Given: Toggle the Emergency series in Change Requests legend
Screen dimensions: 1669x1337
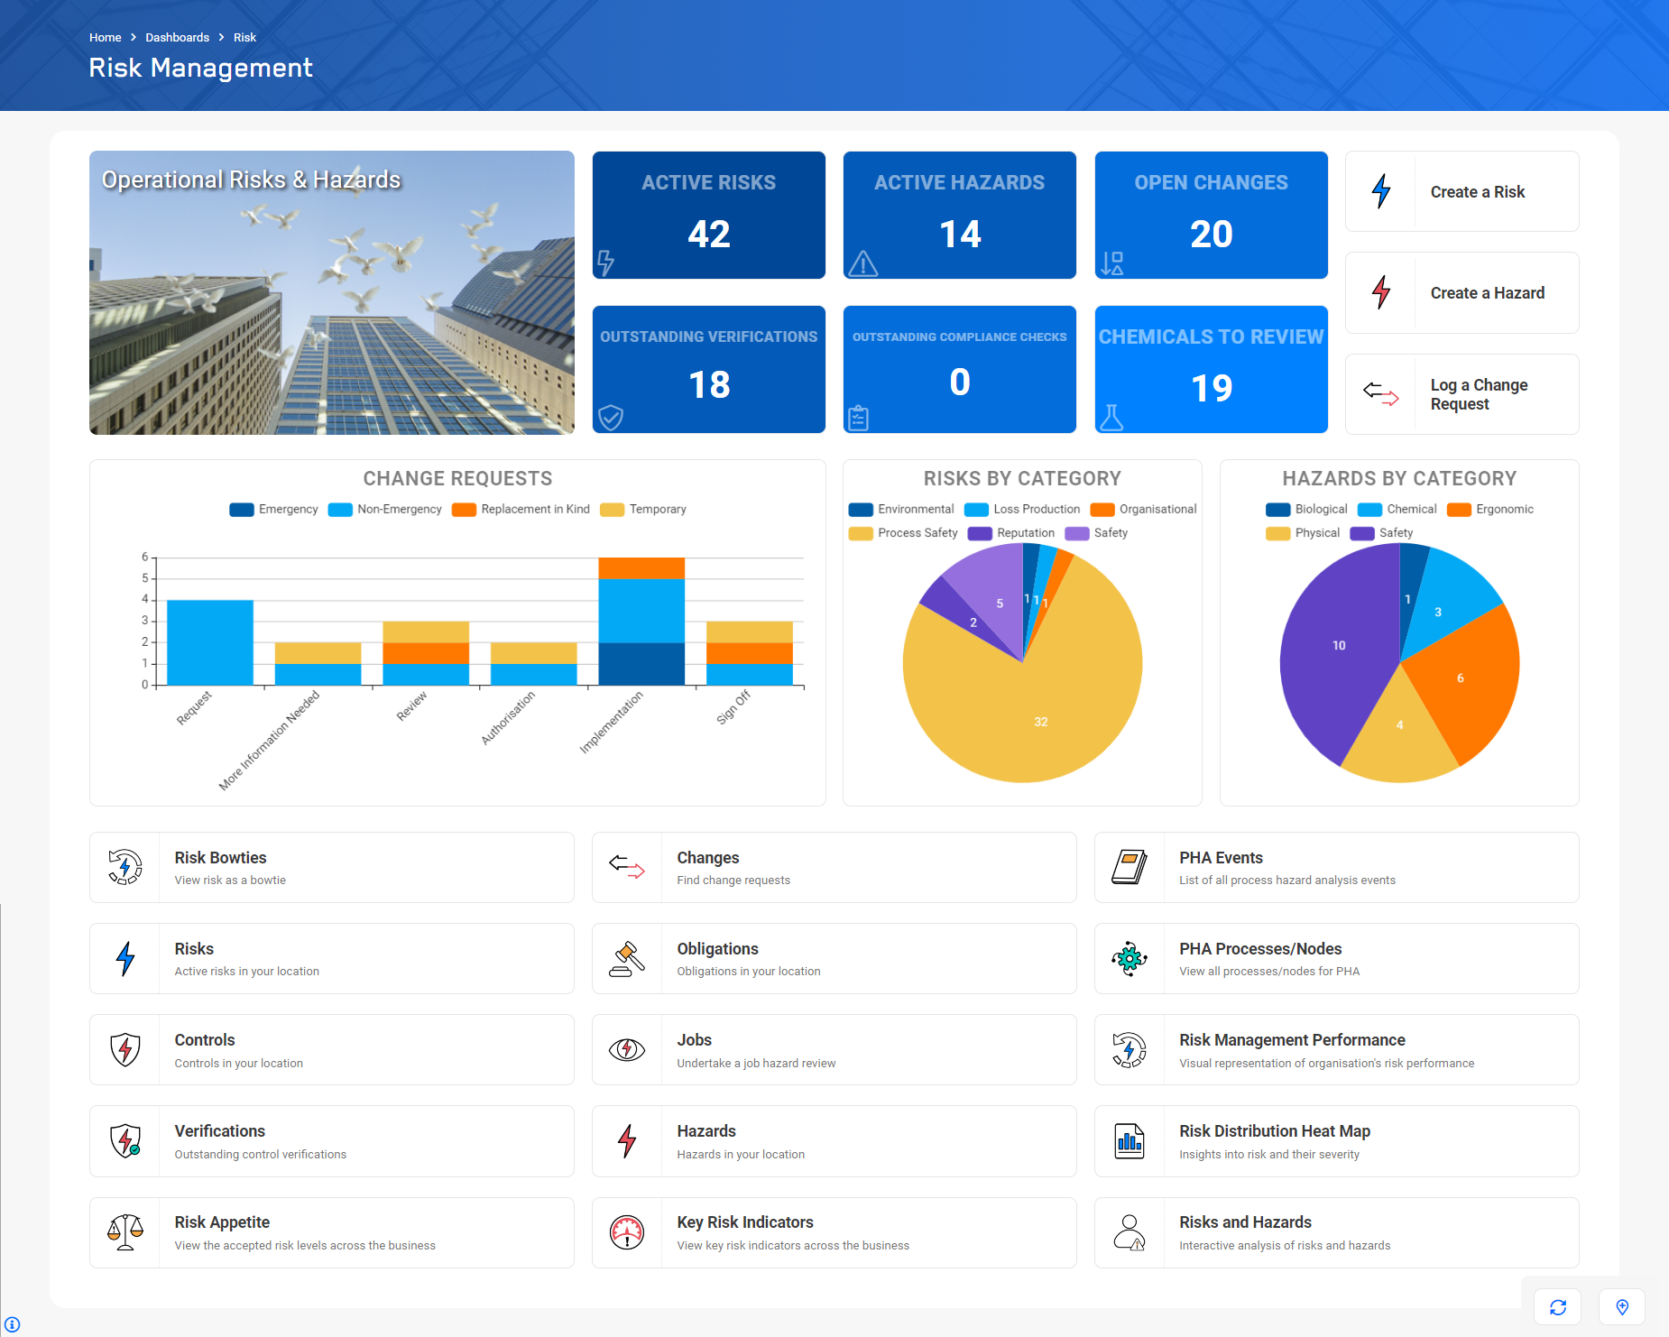Looking at the screenshot, I should pos(272,509).
